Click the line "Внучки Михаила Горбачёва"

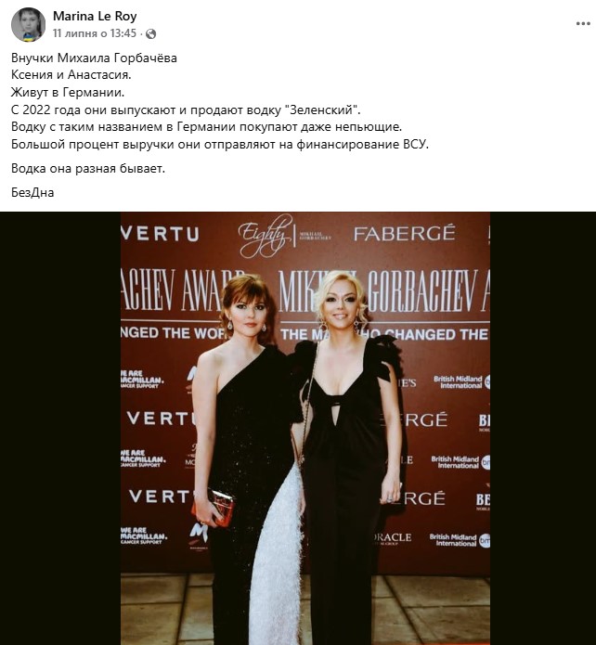pyautogui.click(x=94, y=58)
